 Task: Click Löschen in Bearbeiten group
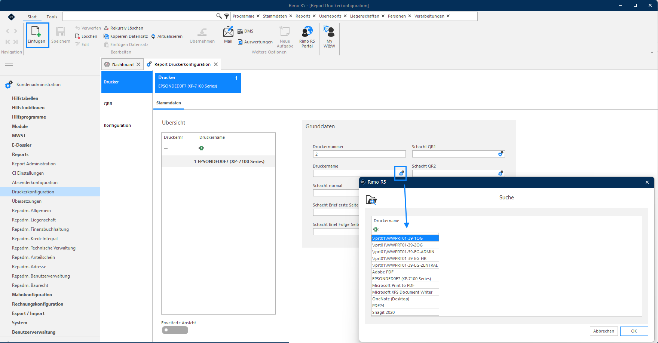click(86, 36)
